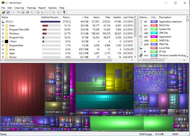Image resolution: width=190 pixels, height=136 pixels.
Task: Expand the Windows folder tree node
Action: point(3,33)
